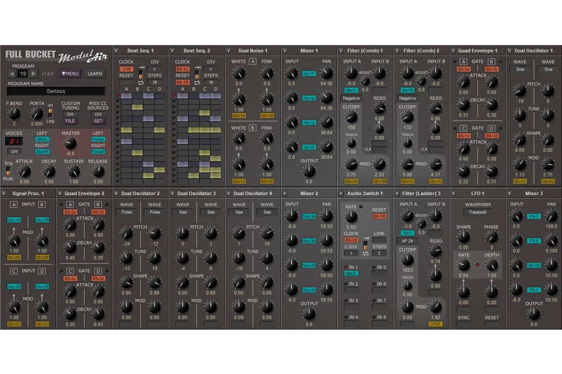Click boxed A in Dual Noise 1

coord(253,61)
